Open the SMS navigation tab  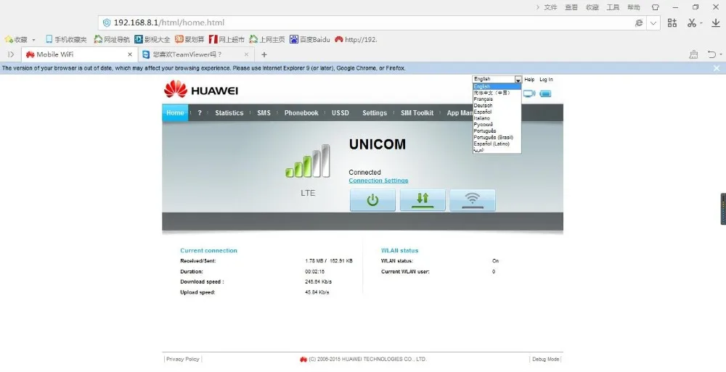264,113
